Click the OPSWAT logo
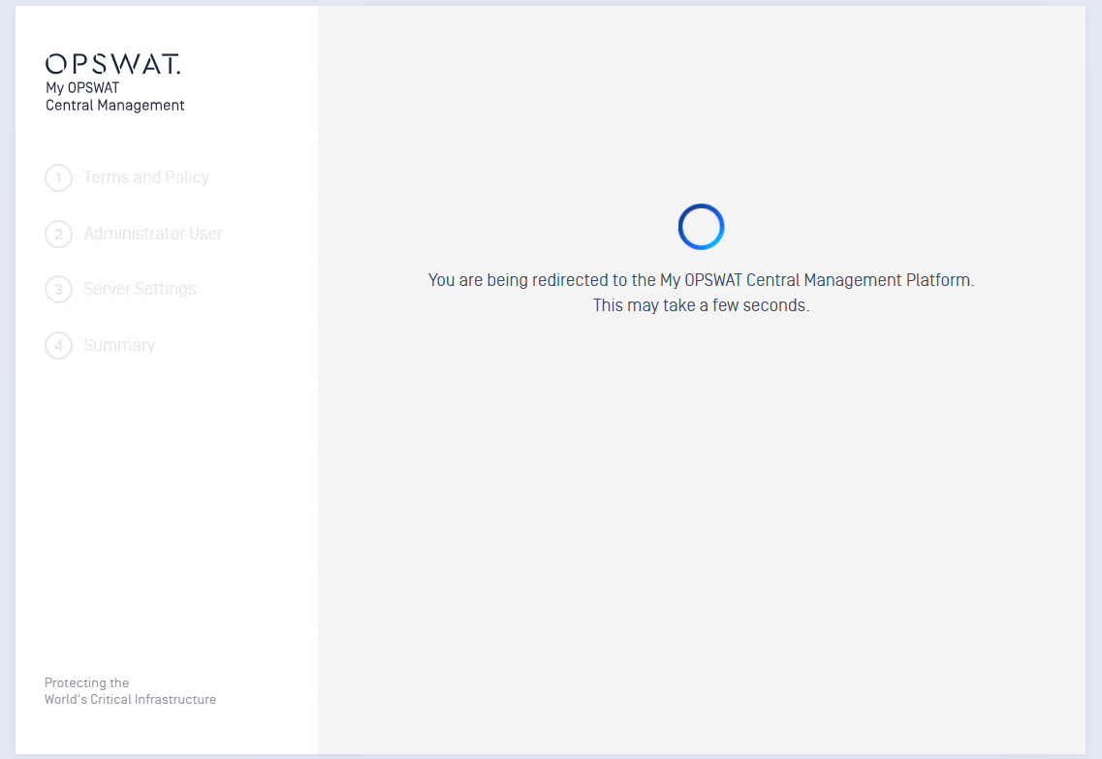Screen dimensions: 1102x759 tap(113, 64)
